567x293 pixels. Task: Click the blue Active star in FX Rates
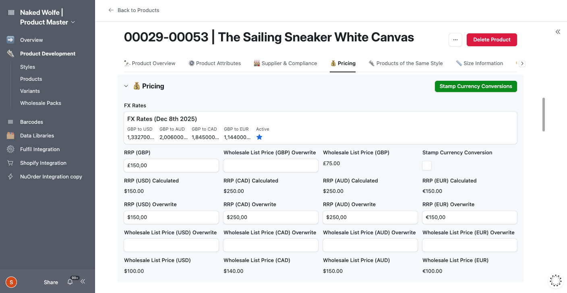(x=259, y=137)
